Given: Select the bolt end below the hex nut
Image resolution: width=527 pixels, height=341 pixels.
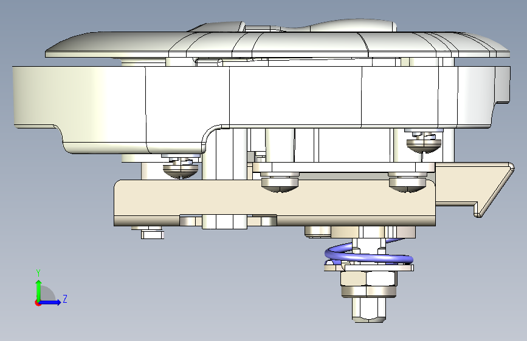Looking at the screenshot, I should (369, 310).
